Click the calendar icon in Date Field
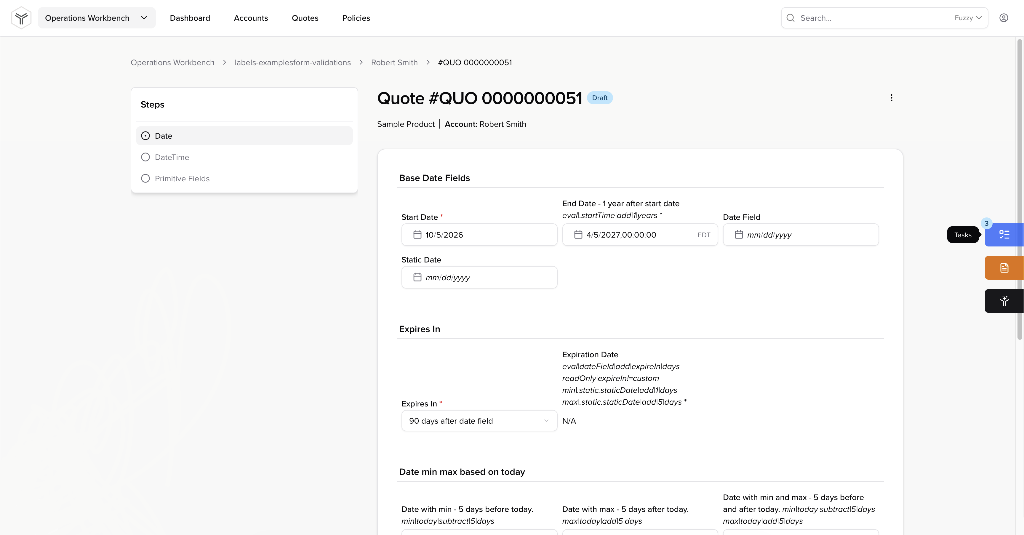 tap(739, 235)
